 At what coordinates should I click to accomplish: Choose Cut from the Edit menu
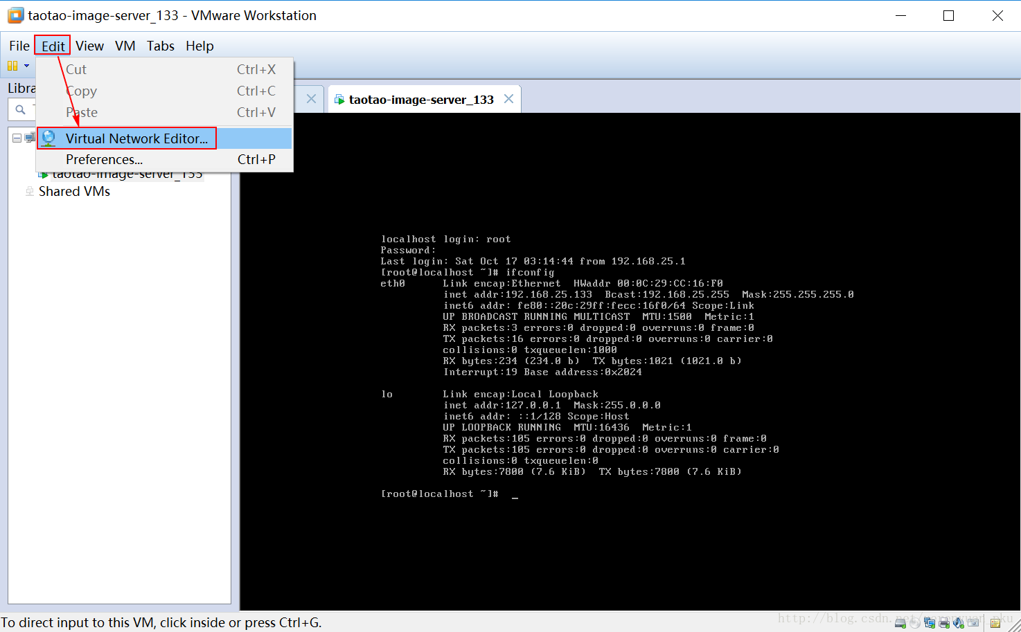click(x=164, y=69)
